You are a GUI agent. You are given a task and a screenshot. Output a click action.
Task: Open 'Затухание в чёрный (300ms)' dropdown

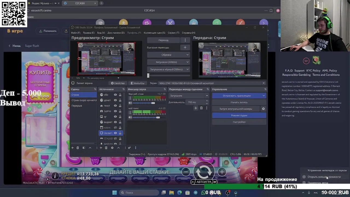pos(187,69)
